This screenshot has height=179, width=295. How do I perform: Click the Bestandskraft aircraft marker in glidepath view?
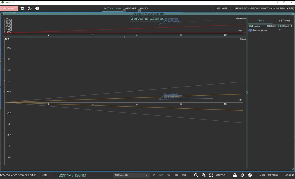[x=160, y=24]
